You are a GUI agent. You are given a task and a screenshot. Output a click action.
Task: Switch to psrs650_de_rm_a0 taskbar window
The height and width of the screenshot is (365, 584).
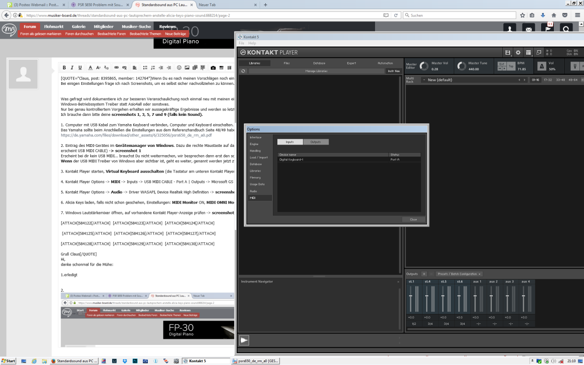pyautogui.click(x=255, y=361)
